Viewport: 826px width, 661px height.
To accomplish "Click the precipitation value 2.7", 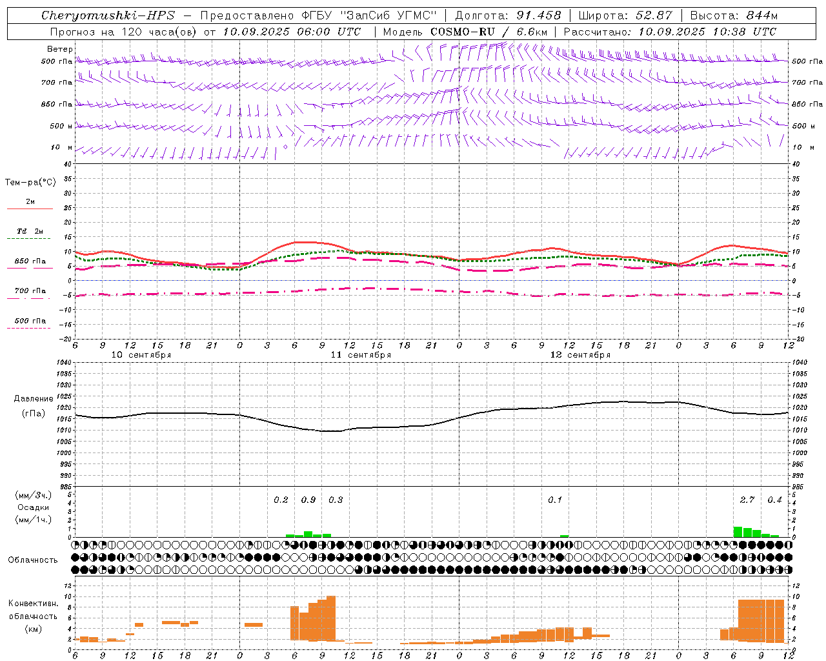I will 747,500.
